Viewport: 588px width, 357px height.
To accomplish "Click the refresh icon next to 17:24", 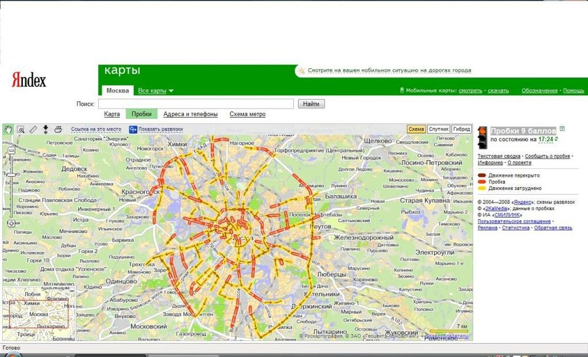I will 556,139.
